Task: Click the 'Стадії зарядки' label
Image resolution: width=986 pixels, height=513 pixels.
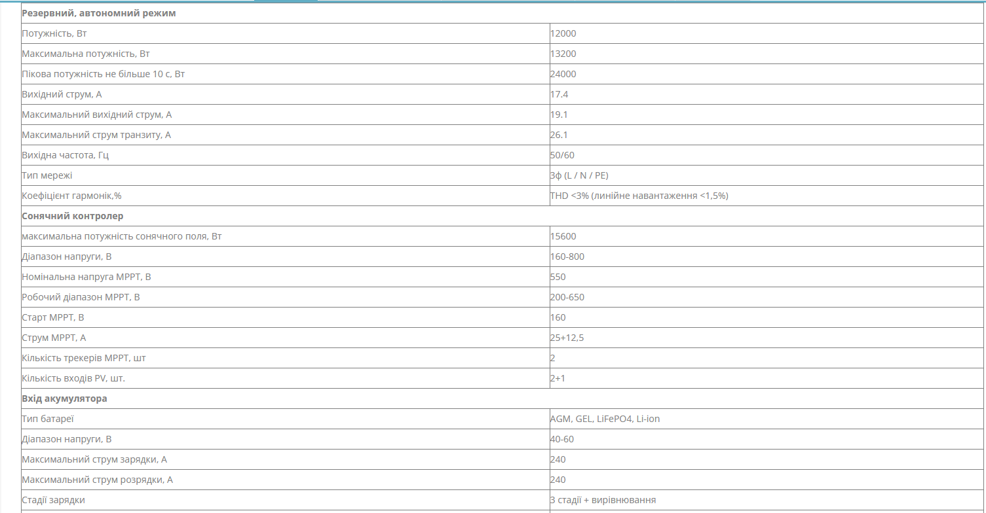Action: coord(54,500)
